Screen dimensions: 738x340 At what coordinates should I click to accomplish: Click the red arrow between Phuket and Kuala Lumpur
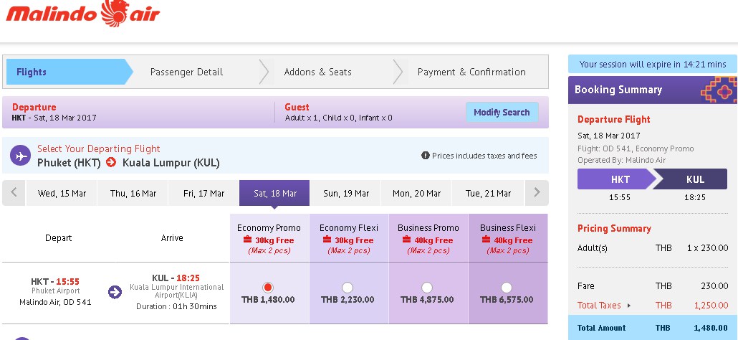[111, 162]
